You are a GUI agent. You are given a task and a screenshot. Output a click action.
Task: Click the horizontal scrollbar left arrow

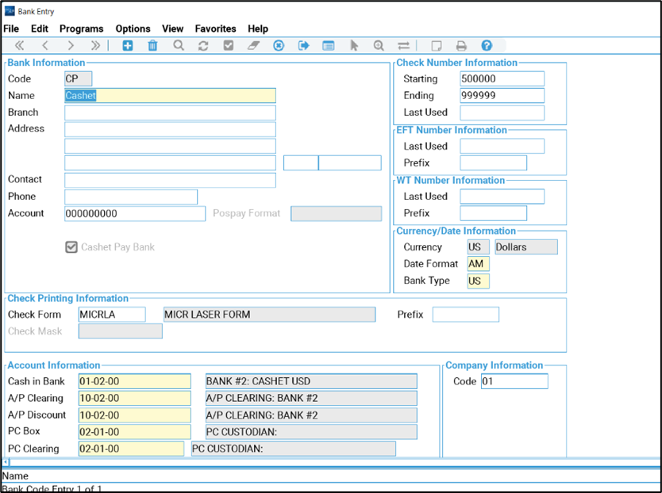click(6, 462)
